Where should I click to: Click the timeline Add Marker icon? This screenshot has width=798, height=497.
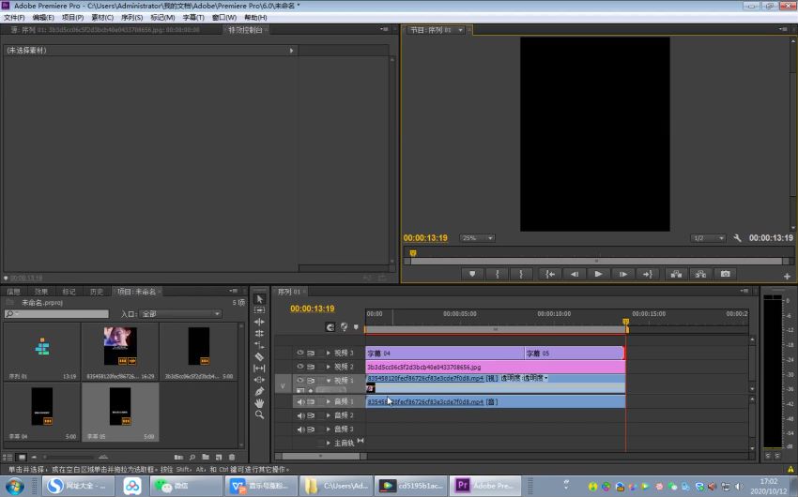(x=356, y=327)
